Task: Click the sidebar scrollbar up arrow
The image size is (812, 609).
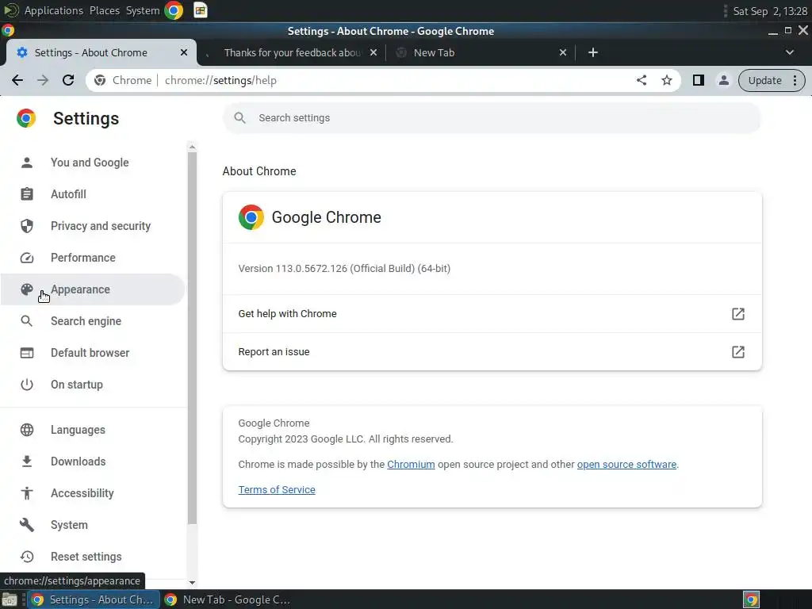Action: tap(192, 147)
